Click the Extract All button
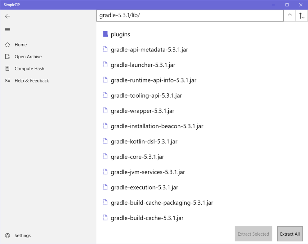The width and height of the screenshot is (308, 244). point(290,234)
